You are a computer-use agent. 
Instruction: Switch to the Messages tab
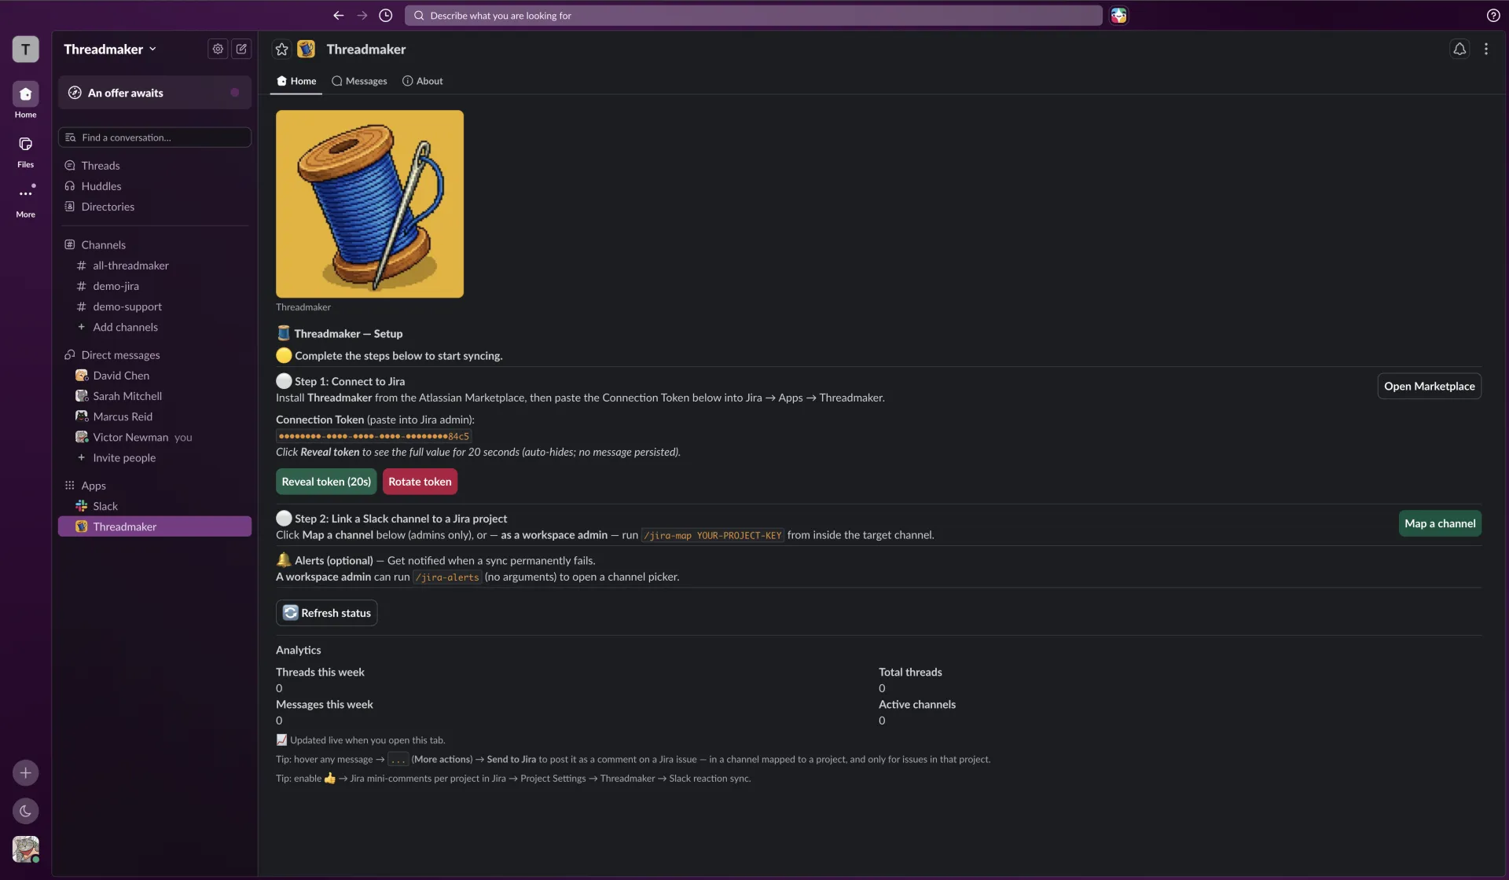pos(359,81)
